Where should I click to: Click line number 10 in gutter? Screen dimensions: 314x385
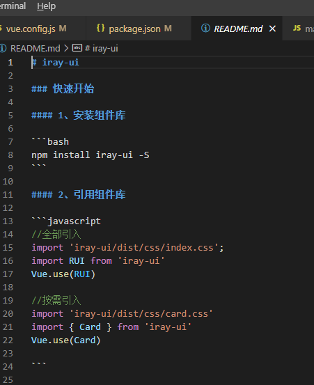(x=8, y=182)
